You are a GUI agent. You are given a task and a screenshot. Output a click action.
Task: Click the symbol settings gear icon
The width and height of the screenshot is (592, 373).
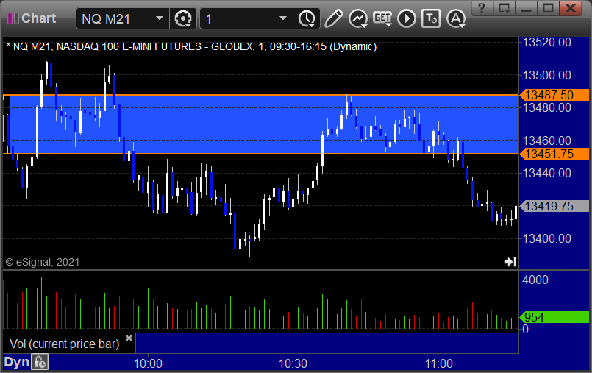pos(183,18)
